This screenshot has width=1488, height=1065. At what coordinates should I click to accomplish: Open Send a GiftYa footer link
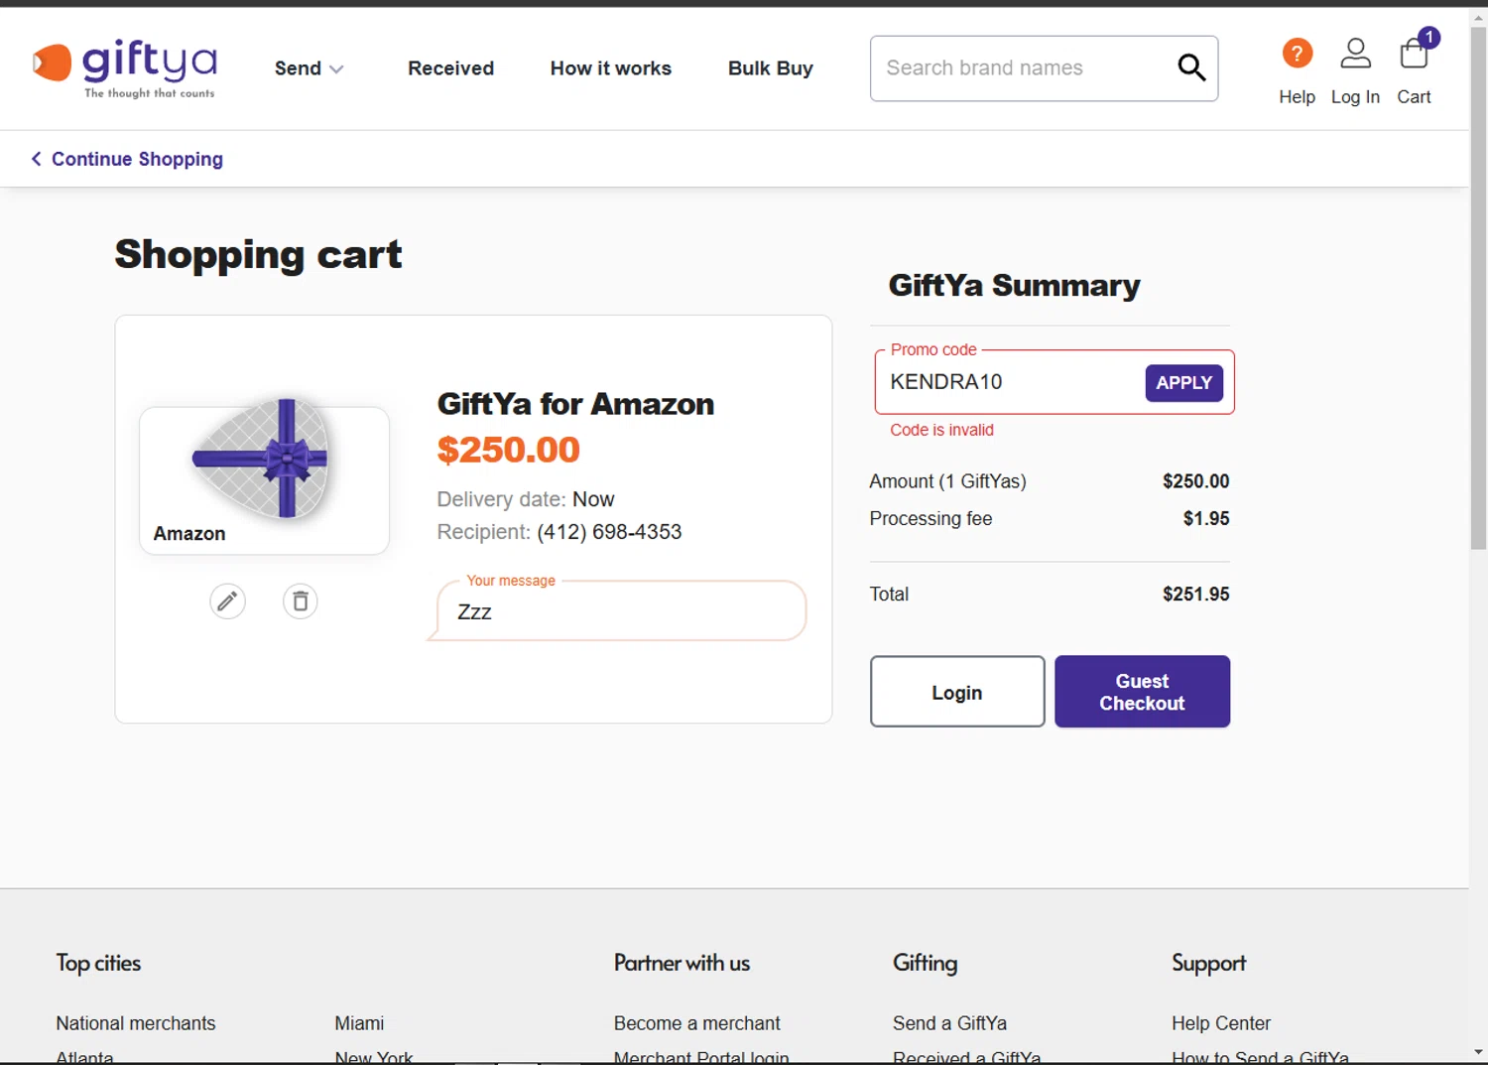(949, 1023)
